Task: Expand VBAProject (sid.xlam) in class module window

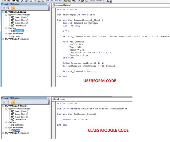Action: (x=3, y=133)
